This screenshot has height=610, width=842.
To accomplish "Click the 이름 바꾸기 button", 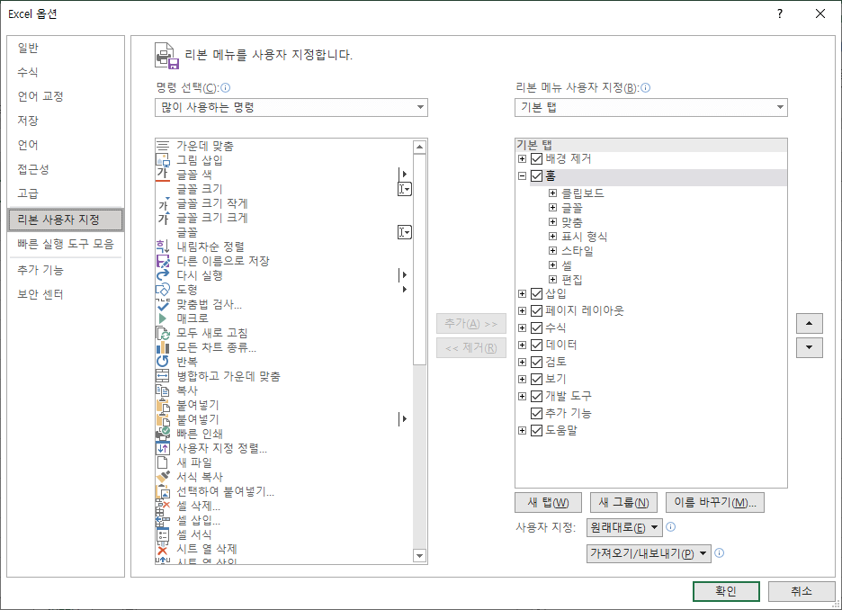I will tap(715, 503).
